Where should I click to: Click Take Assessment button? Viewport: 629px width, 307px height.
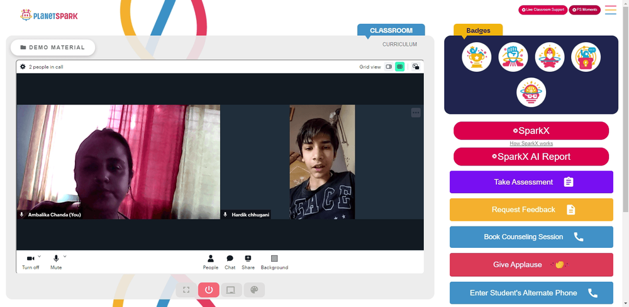pos(531,182)
